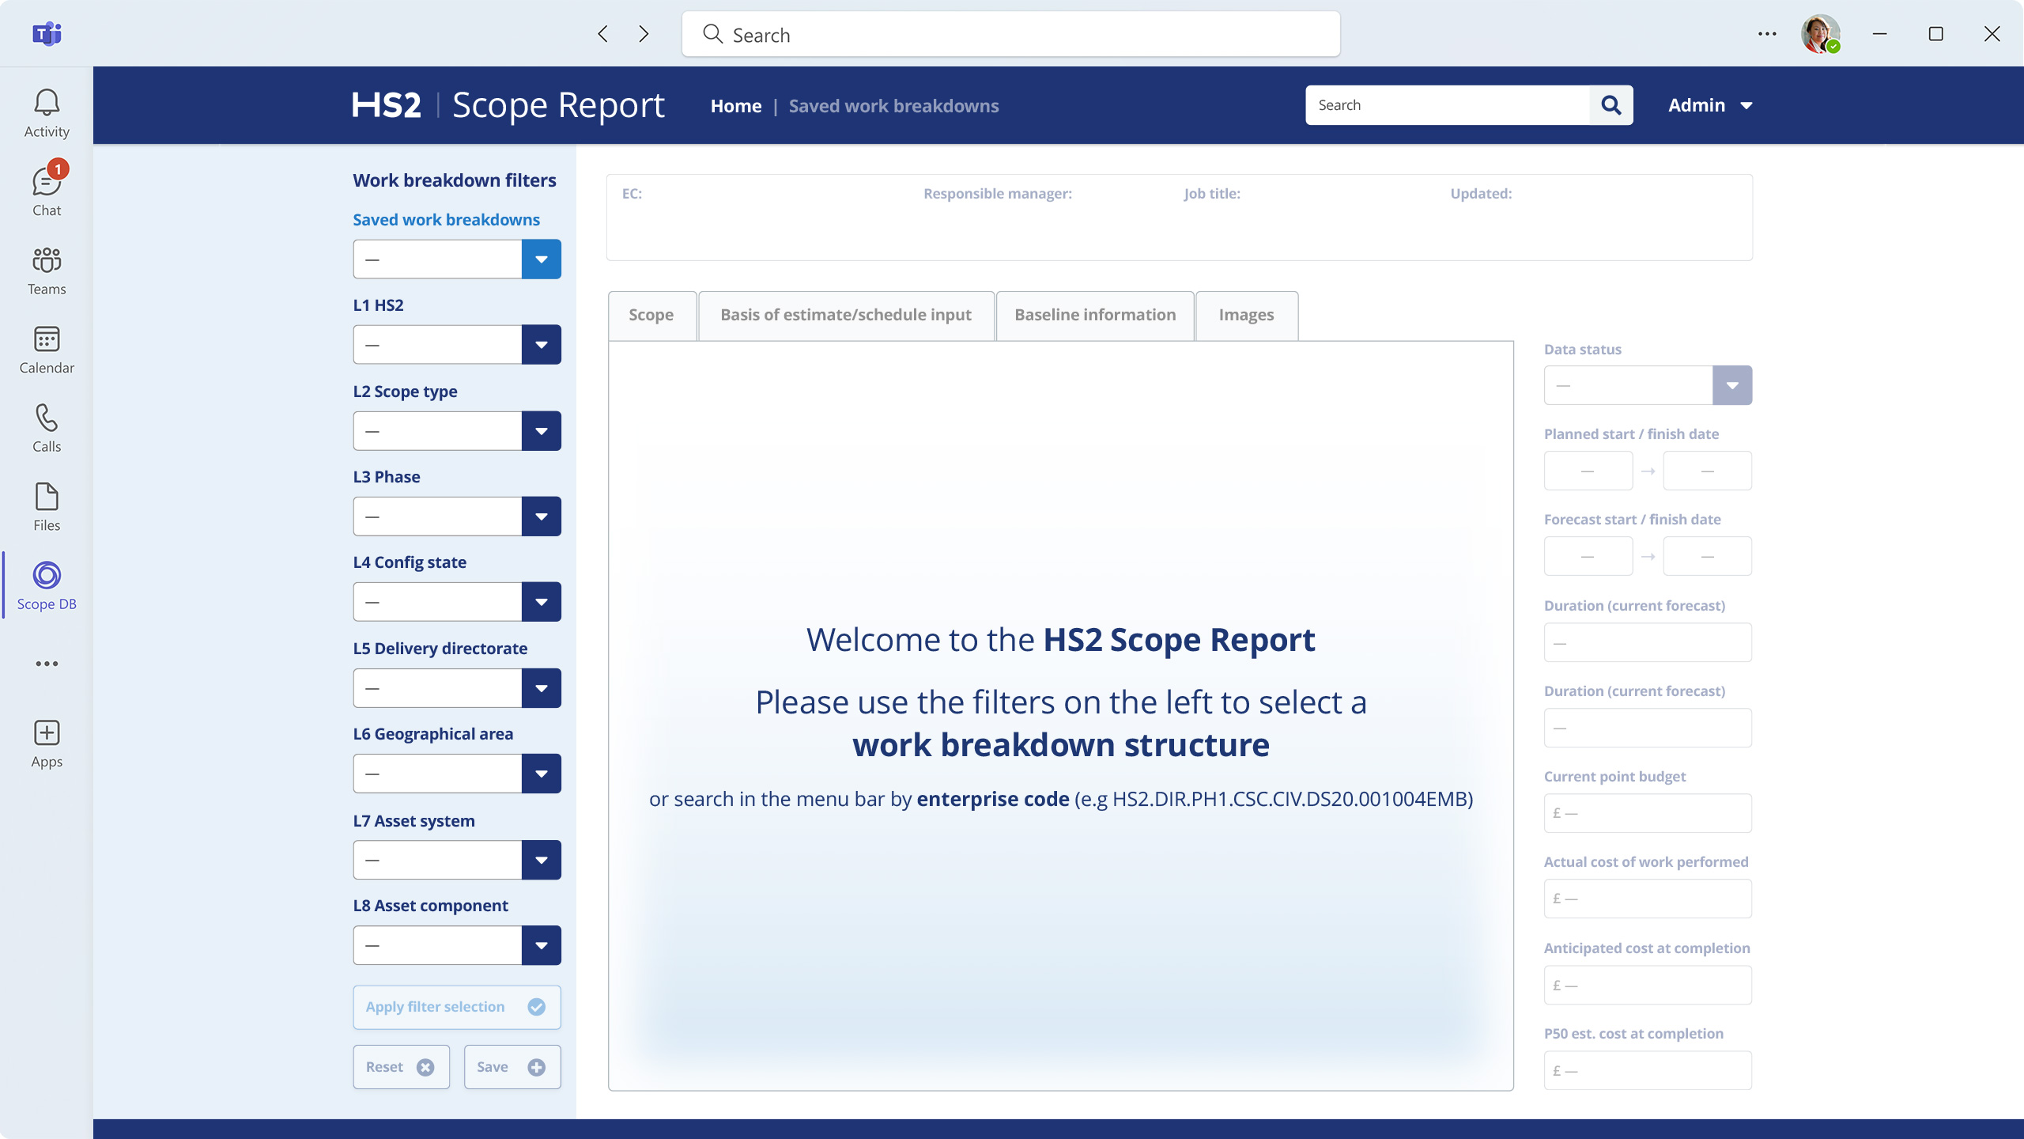Open Saved work breakdowns header link

click(x=893, y=106)
